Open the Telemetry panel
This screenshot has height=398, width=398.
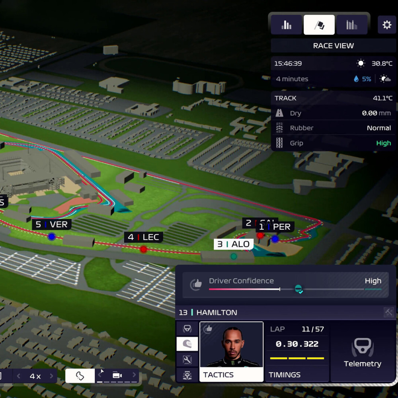pyautogui.click(x=363, y=351)
